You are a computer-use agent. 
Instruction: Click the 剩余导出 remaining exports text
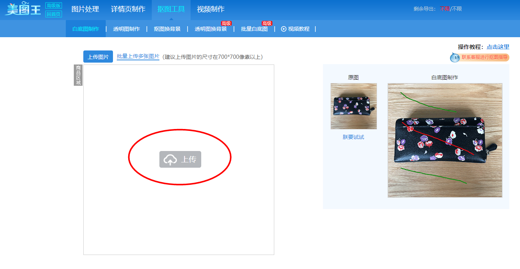click(437, 9)
